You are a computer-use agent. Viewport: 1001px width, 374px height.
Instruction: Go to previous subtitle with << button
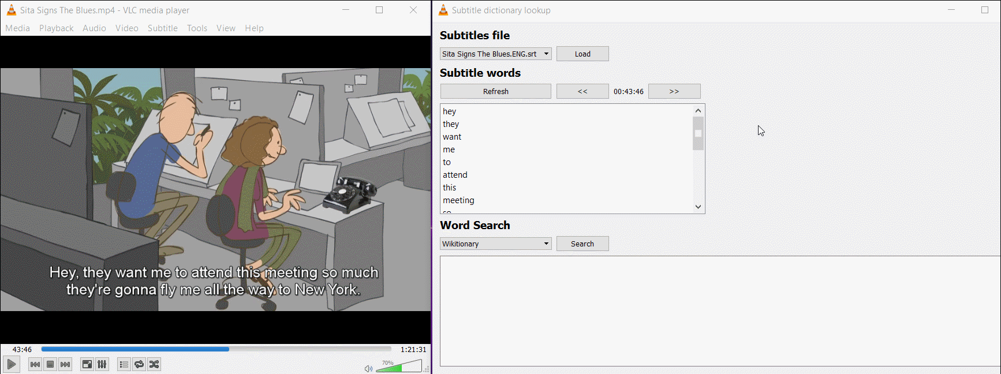[582, 91]
